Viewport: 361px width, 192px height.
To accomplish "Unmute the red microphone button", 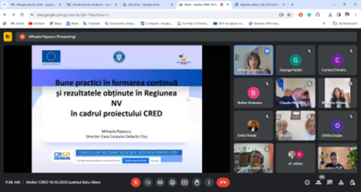I will 135,182.
